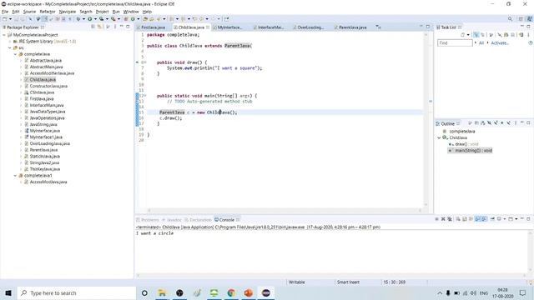534x300 pixels.
Task: Click editor horizontal scrollbar
Action: point(285,210)
